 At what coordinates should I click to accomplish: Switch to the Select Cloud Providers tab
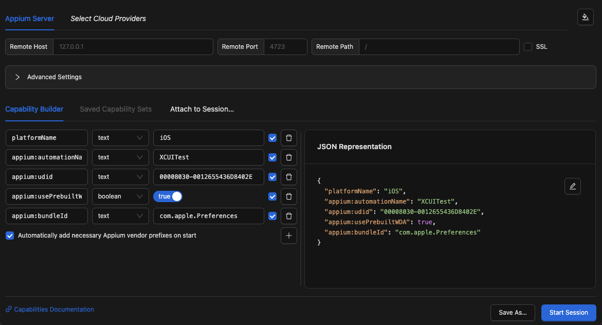[x=108, y=19]
